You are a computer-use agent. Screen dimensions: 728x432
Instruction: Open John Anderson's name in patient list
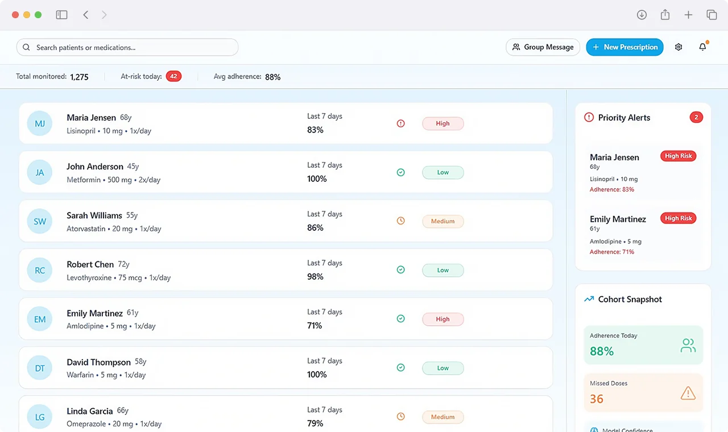click(95, 167)
